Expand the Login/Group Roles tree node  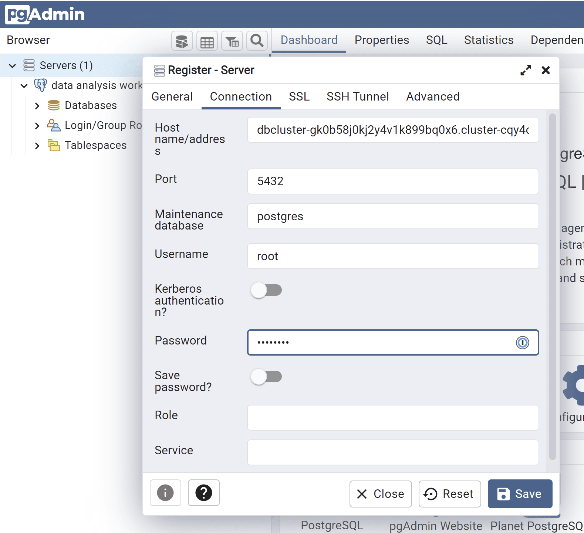(37, 126)
